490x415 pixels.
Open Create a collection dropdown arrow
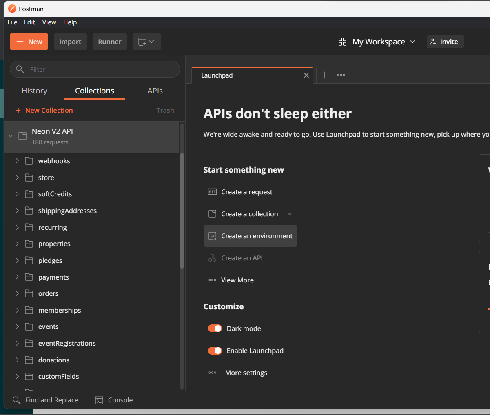click(290, 214)
